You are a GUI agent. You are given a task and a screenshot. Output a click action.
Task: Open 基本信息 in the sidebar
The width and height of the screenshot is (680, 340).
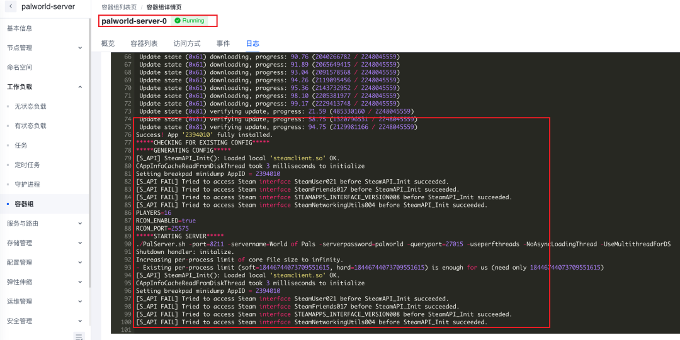pyautogui.click(x=20, y=28)
